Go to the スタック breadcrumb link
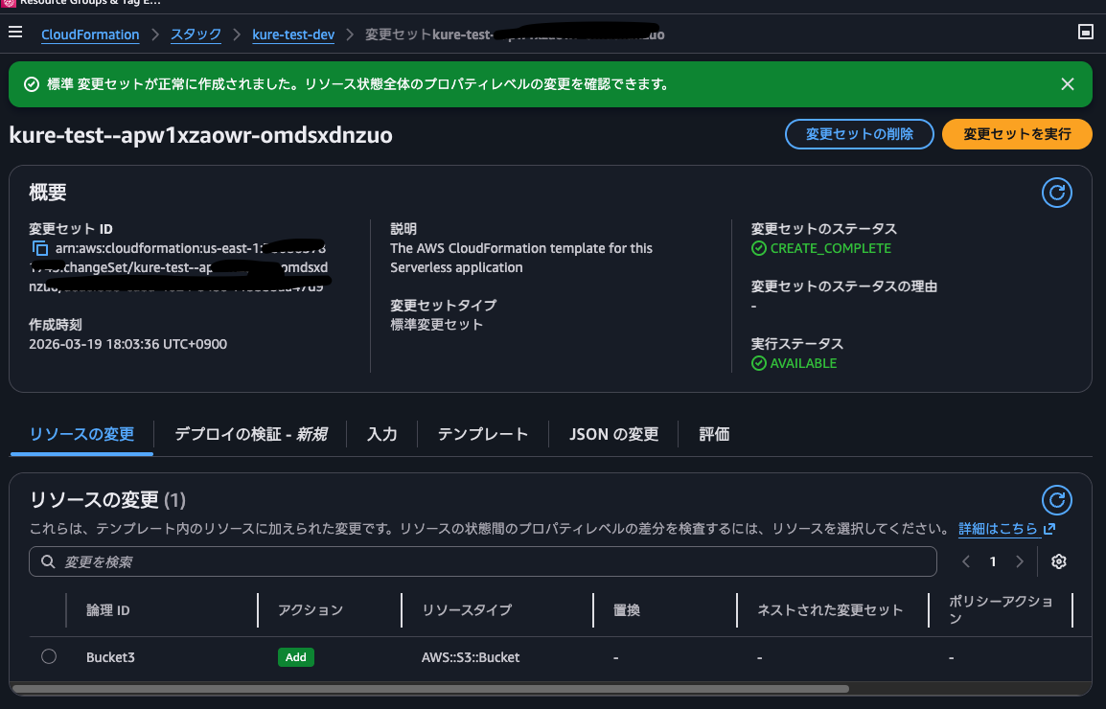 196,34
